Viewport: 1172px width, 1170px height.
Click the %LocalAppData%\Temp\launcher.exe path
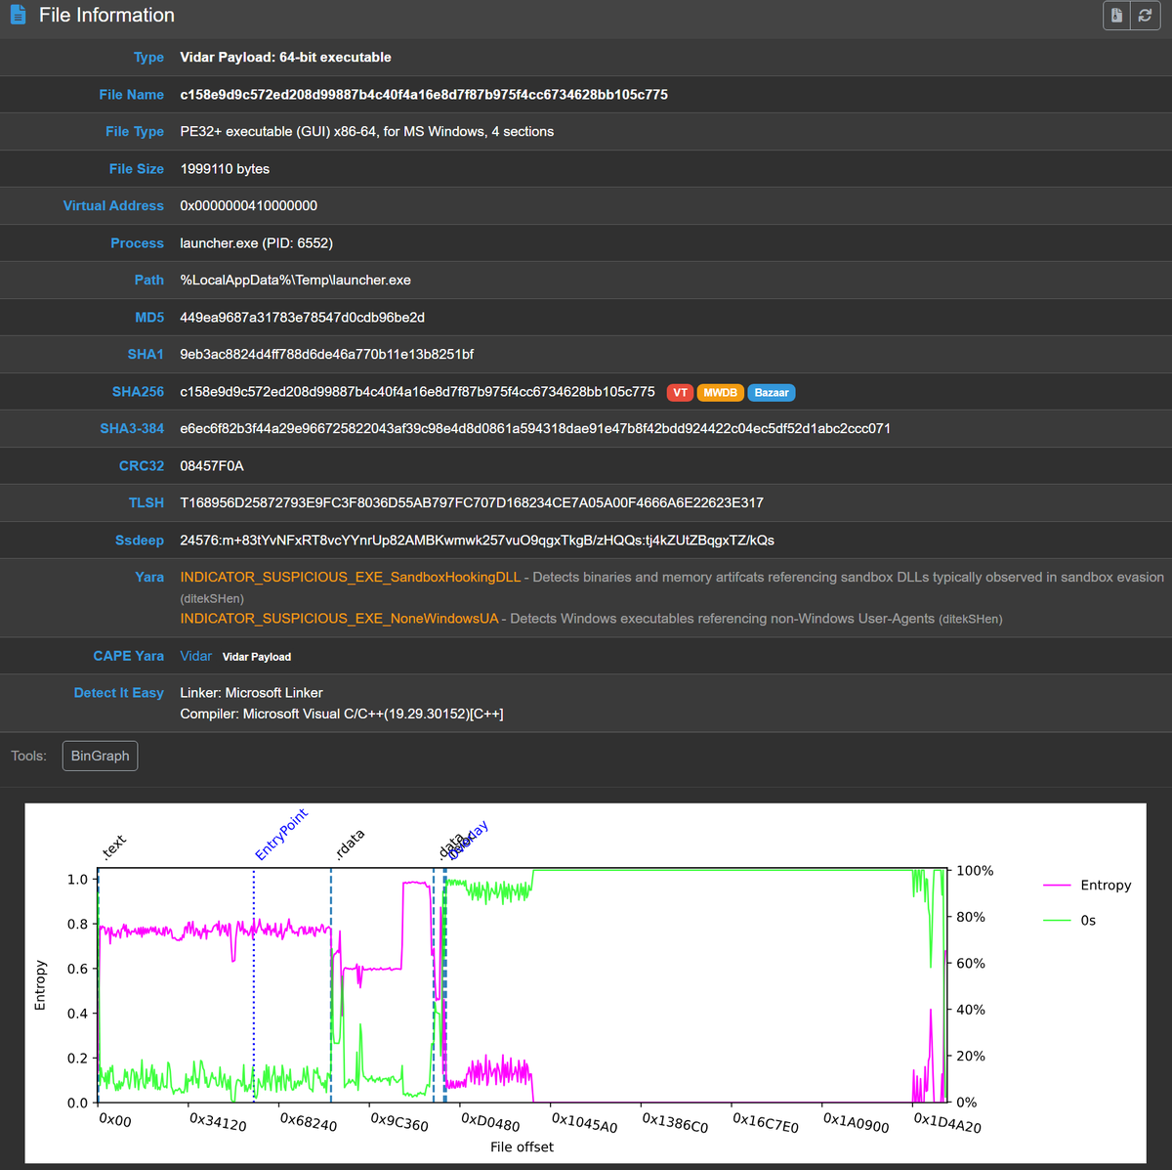coord(295,281)
